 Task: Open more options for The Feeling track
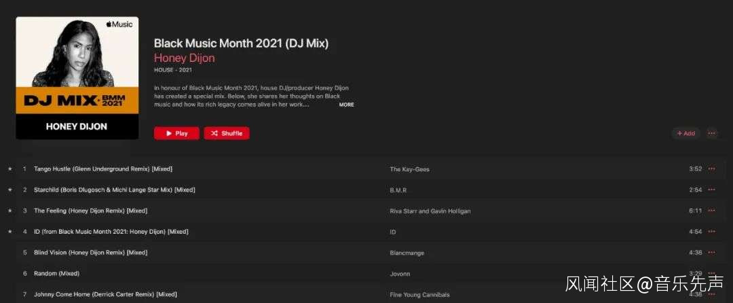711,211
